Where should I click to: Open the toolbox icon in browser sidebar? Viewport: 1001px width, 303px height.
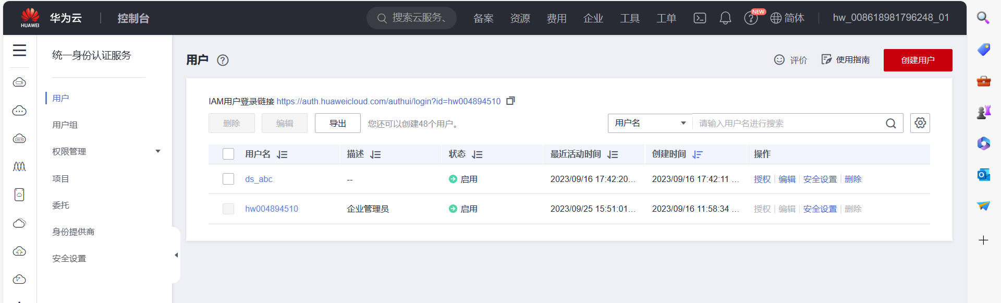pyautogui.click(x=983, y=81)
